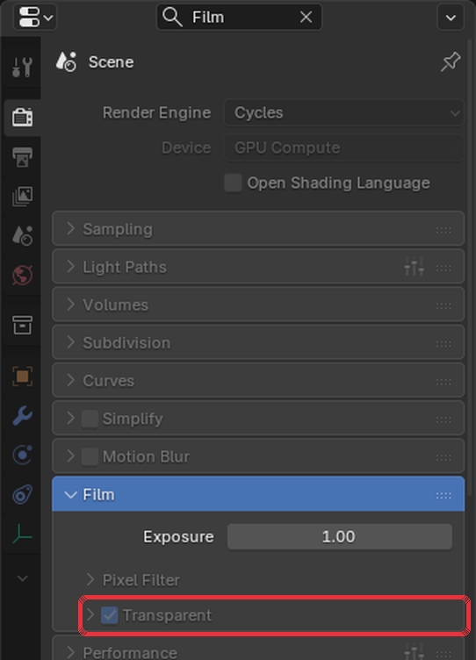Viewport: 476px width, 660px height.
Task: Open the Object properties tab
Action: point(22,376)
